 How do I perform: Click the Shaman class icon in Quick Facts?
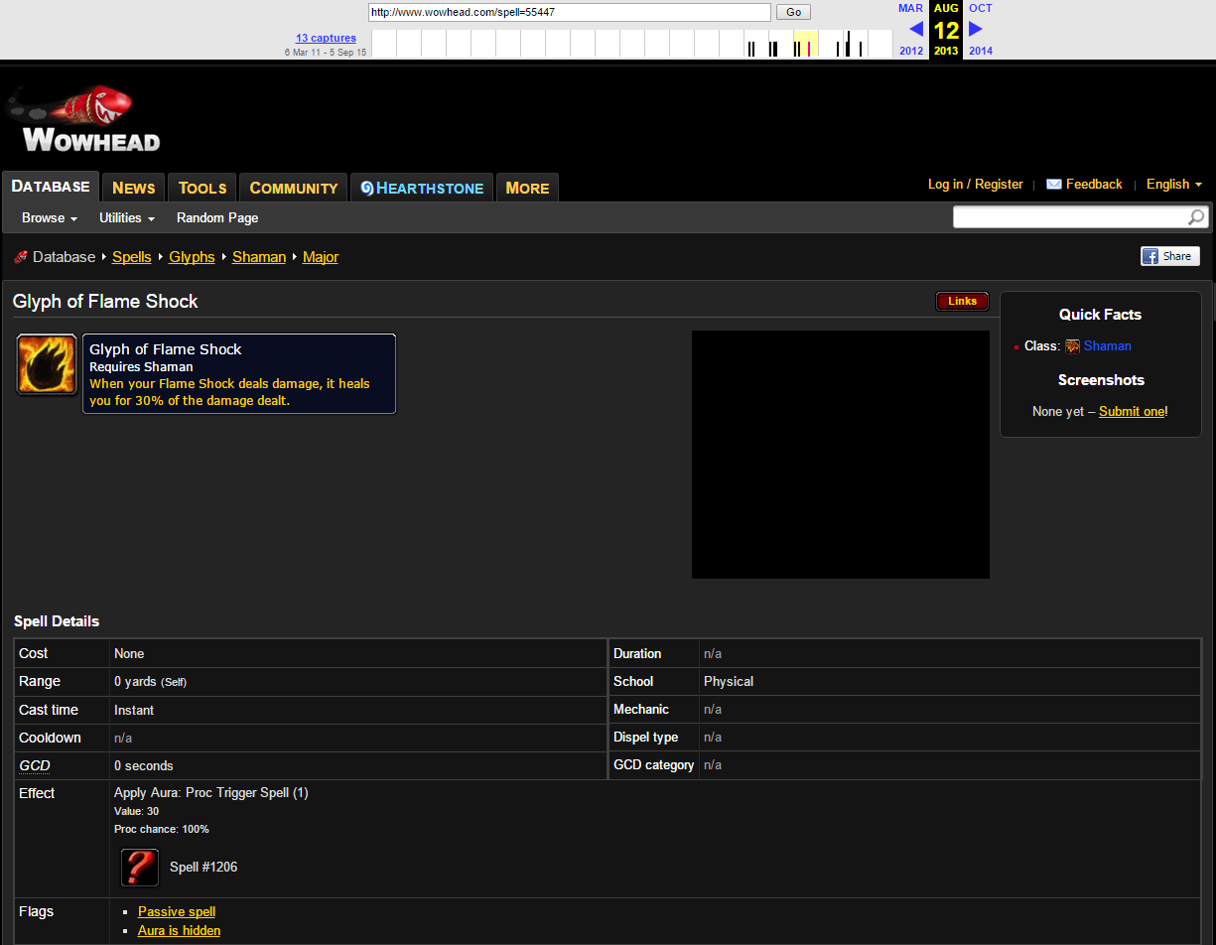tap(1072, 346)
